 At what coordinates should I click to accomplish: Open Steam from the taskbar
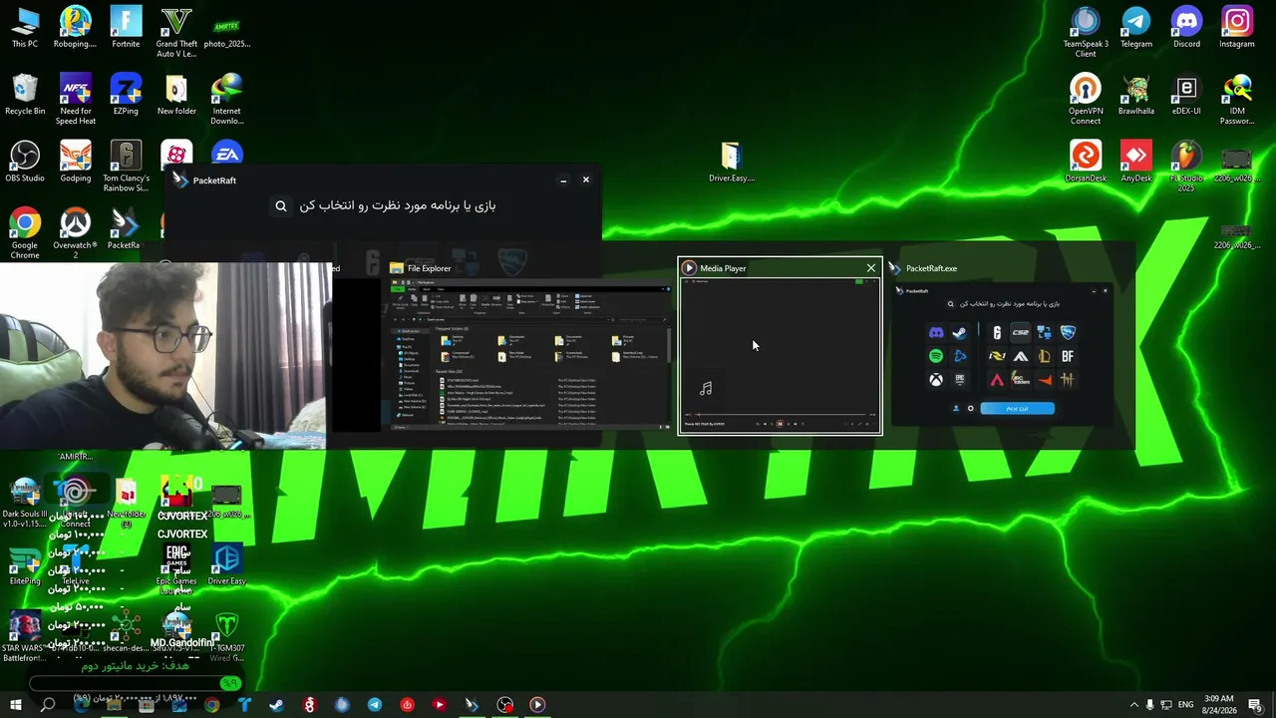point(276,705)
